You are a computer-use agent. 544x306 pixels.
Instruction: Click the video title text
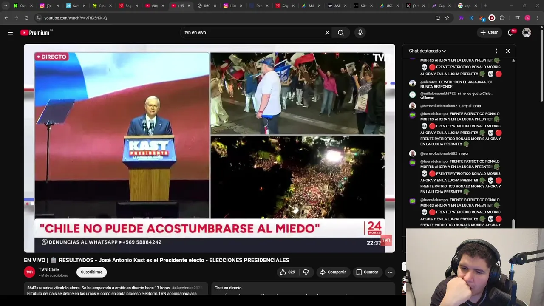coord(156,260)
